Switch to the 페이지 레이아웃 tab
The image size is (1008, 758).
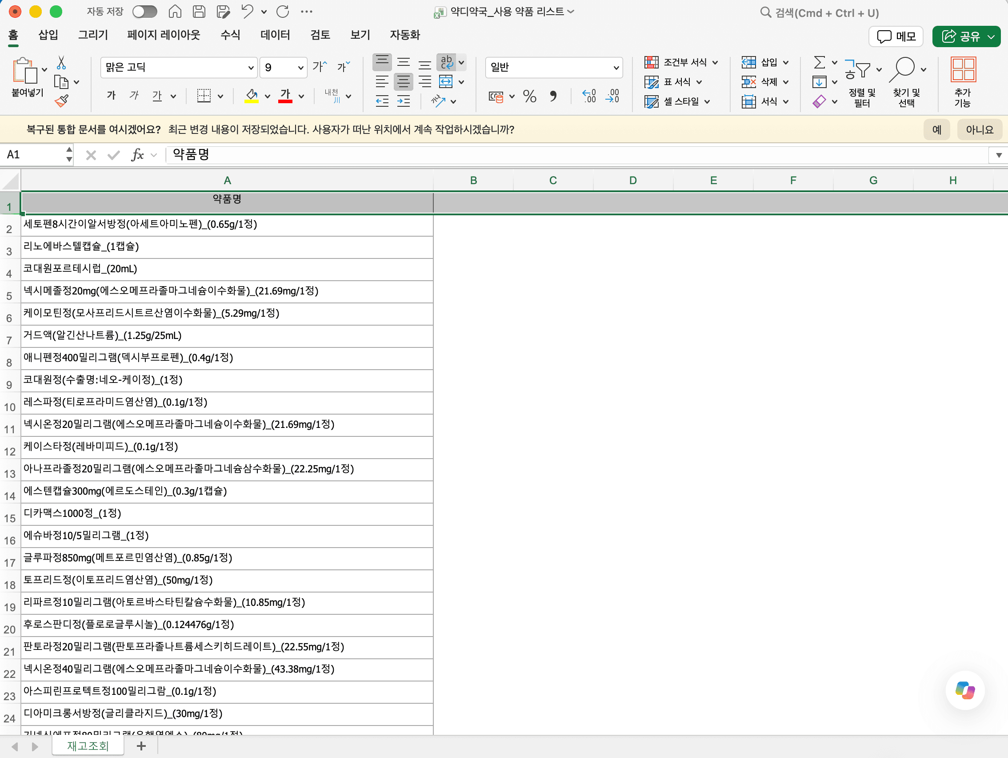[164, 35]
